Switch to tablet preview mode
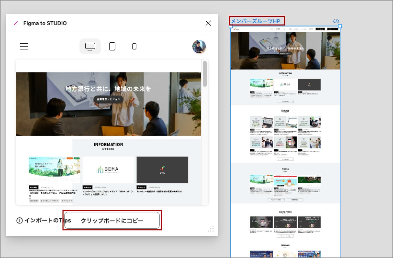Image resolution: width=393 pixels, height=258 pixels. (x=112, y=46)
